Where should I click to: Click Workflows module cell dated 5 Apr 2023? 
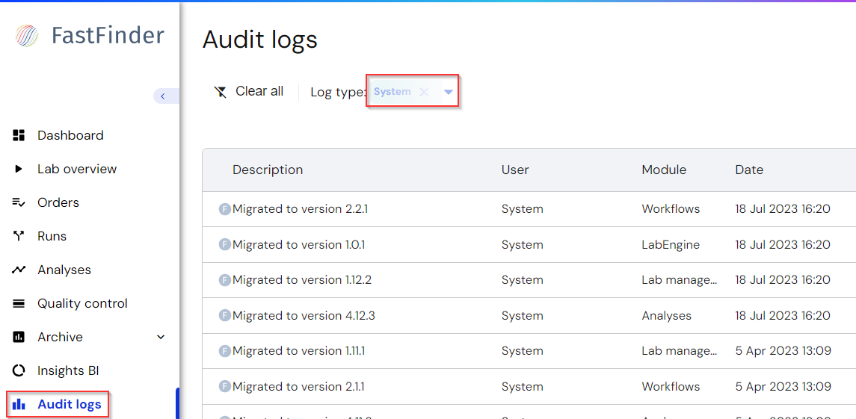coord(671,386)
